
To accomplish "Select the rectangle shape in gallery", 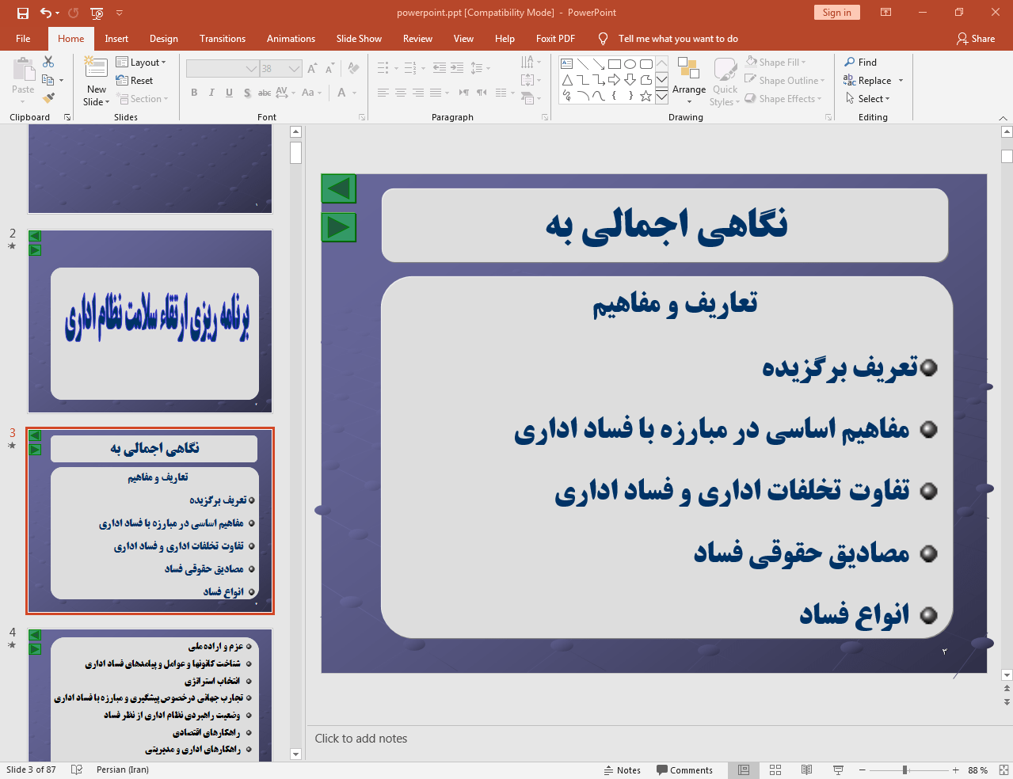I will pos(615,64).
